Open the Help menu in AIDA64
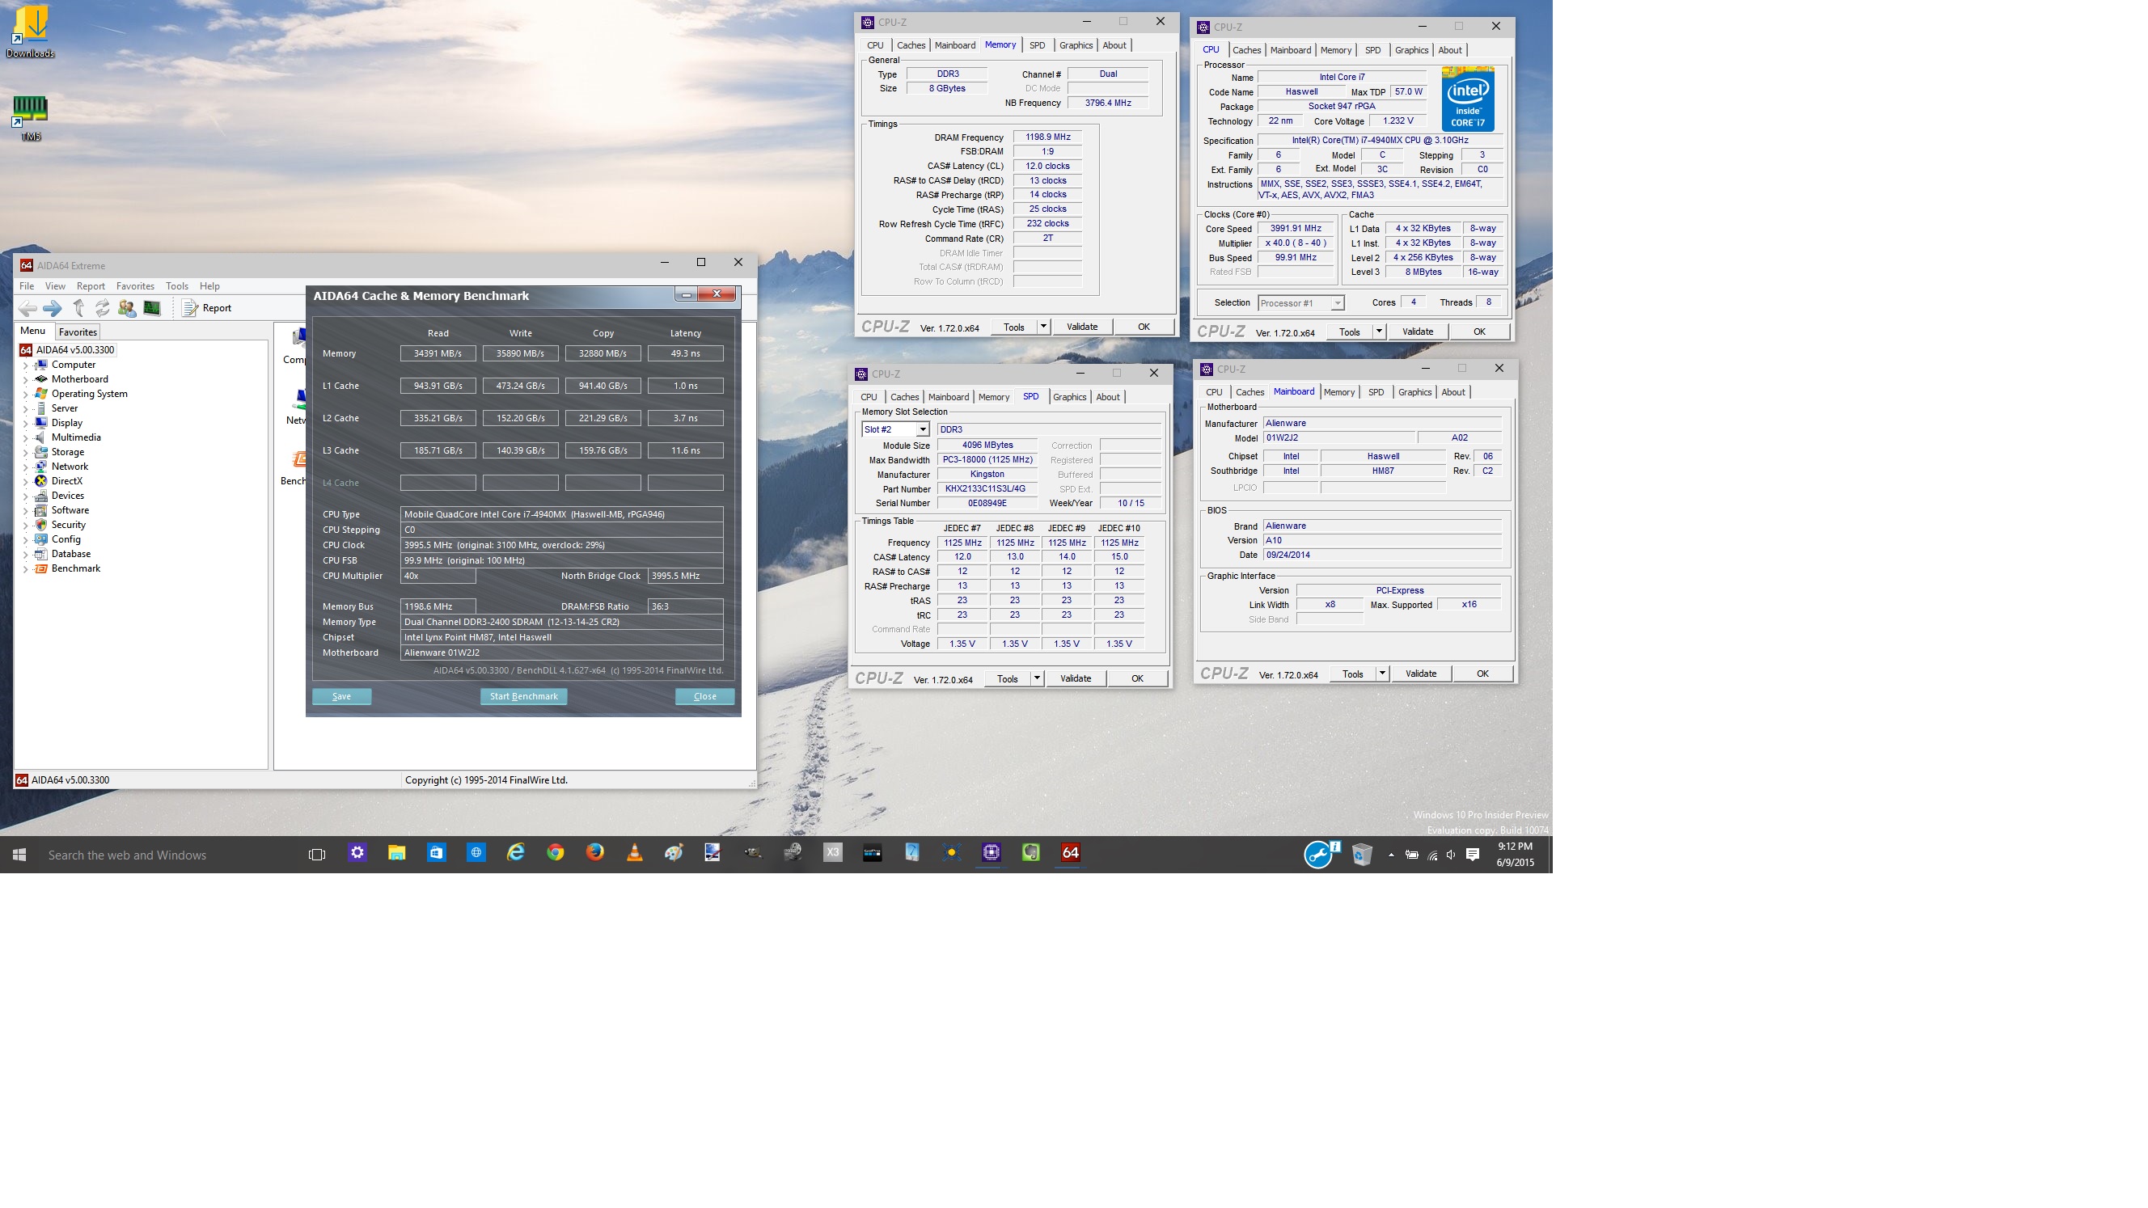The image size is (2148, 1208). (209, 286)
